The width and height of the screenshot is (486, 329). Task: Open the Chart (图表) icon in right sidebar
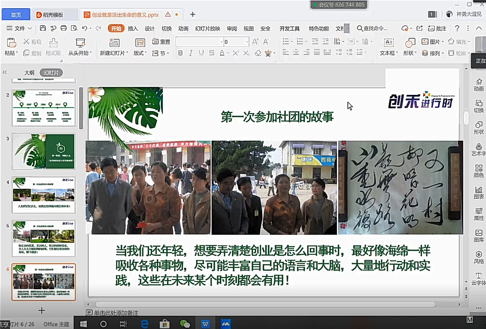[478, 192]
